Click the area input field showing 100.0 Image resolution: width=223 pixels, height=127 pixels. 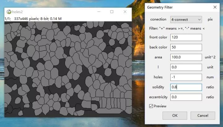[186, 57]
